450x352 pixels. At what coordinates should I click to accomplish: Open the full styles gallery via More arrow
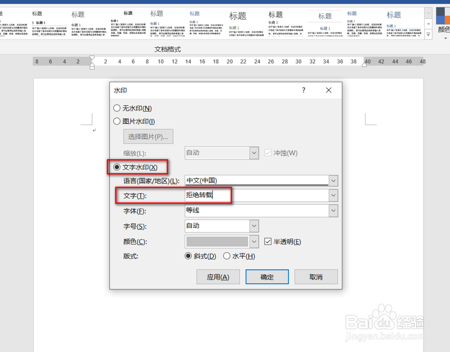pyautogui.click(x=427, y=34)
